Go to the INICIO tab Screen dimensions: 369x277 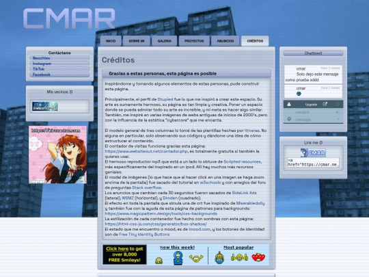pos(111,41)
